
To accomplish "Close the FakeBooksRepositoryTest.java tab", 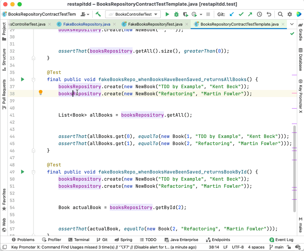I will click(186, 24).
